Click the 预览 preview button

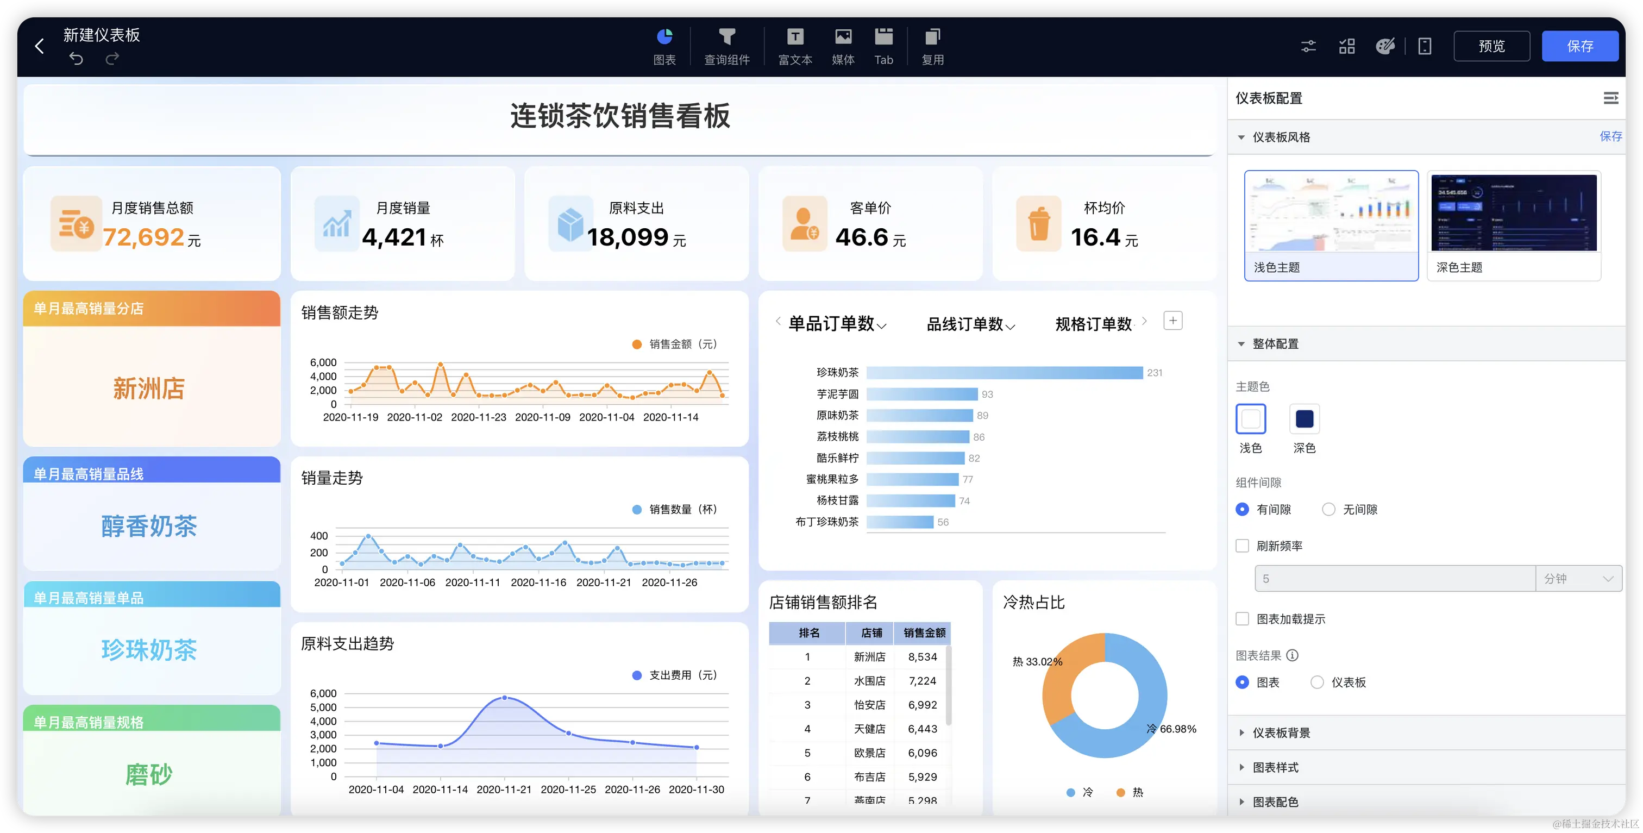click(1491, 46)
